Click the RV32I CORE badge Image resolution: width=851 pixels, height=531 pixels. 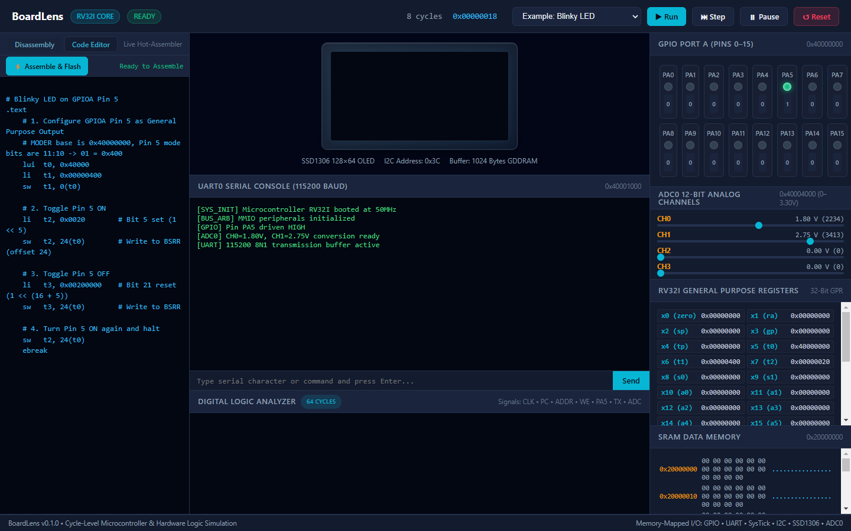click(95, 17)
